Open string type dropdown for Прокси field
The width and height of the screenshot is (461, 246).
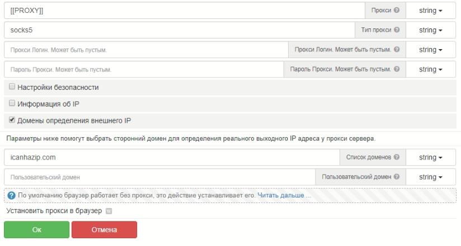(431, 11)
